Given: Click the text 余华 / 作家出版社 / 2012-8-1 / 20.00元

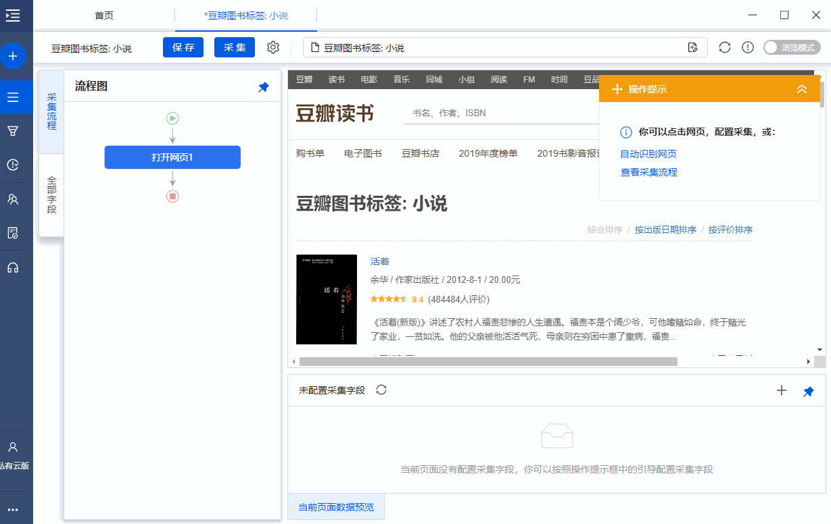Looking at the screenshot, I should pyautogui.click(x=445, y=280).
